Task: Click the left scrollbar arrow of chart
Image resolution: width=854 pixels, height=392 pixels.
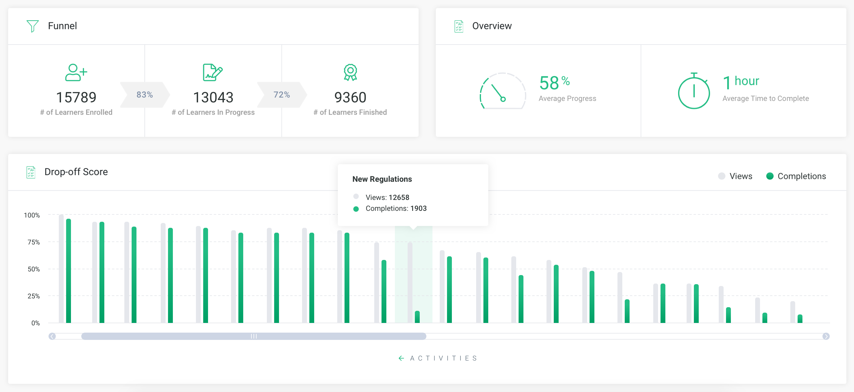Action: click(x=52, y=336)
